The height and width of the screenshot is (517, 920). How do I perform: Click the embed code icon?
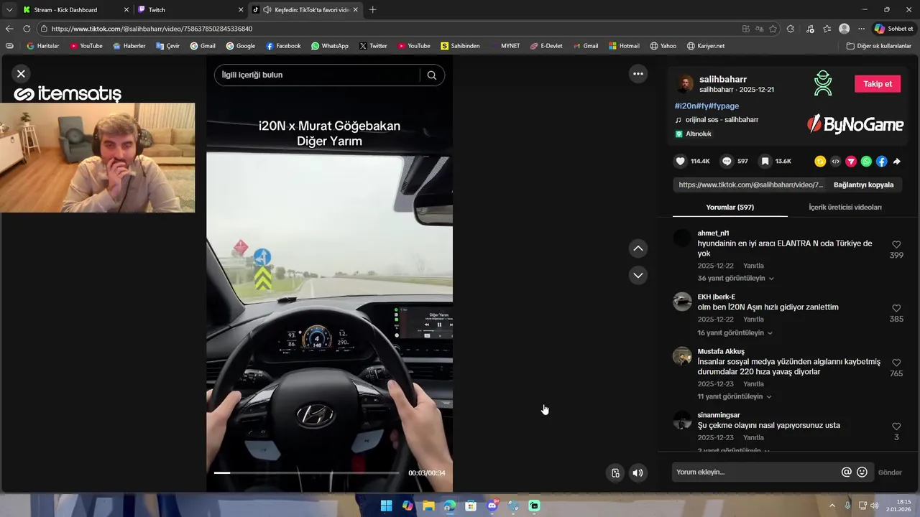pos(835,162)
